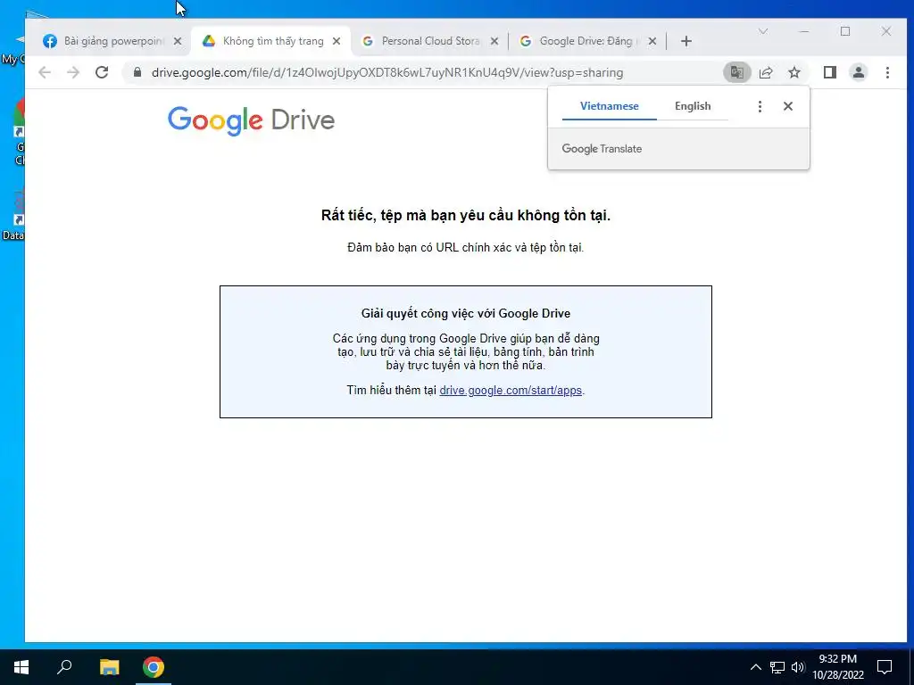Close the Personal Cloud Storage tab
This screenshot has width=914, height=685.
coord(494,41)
